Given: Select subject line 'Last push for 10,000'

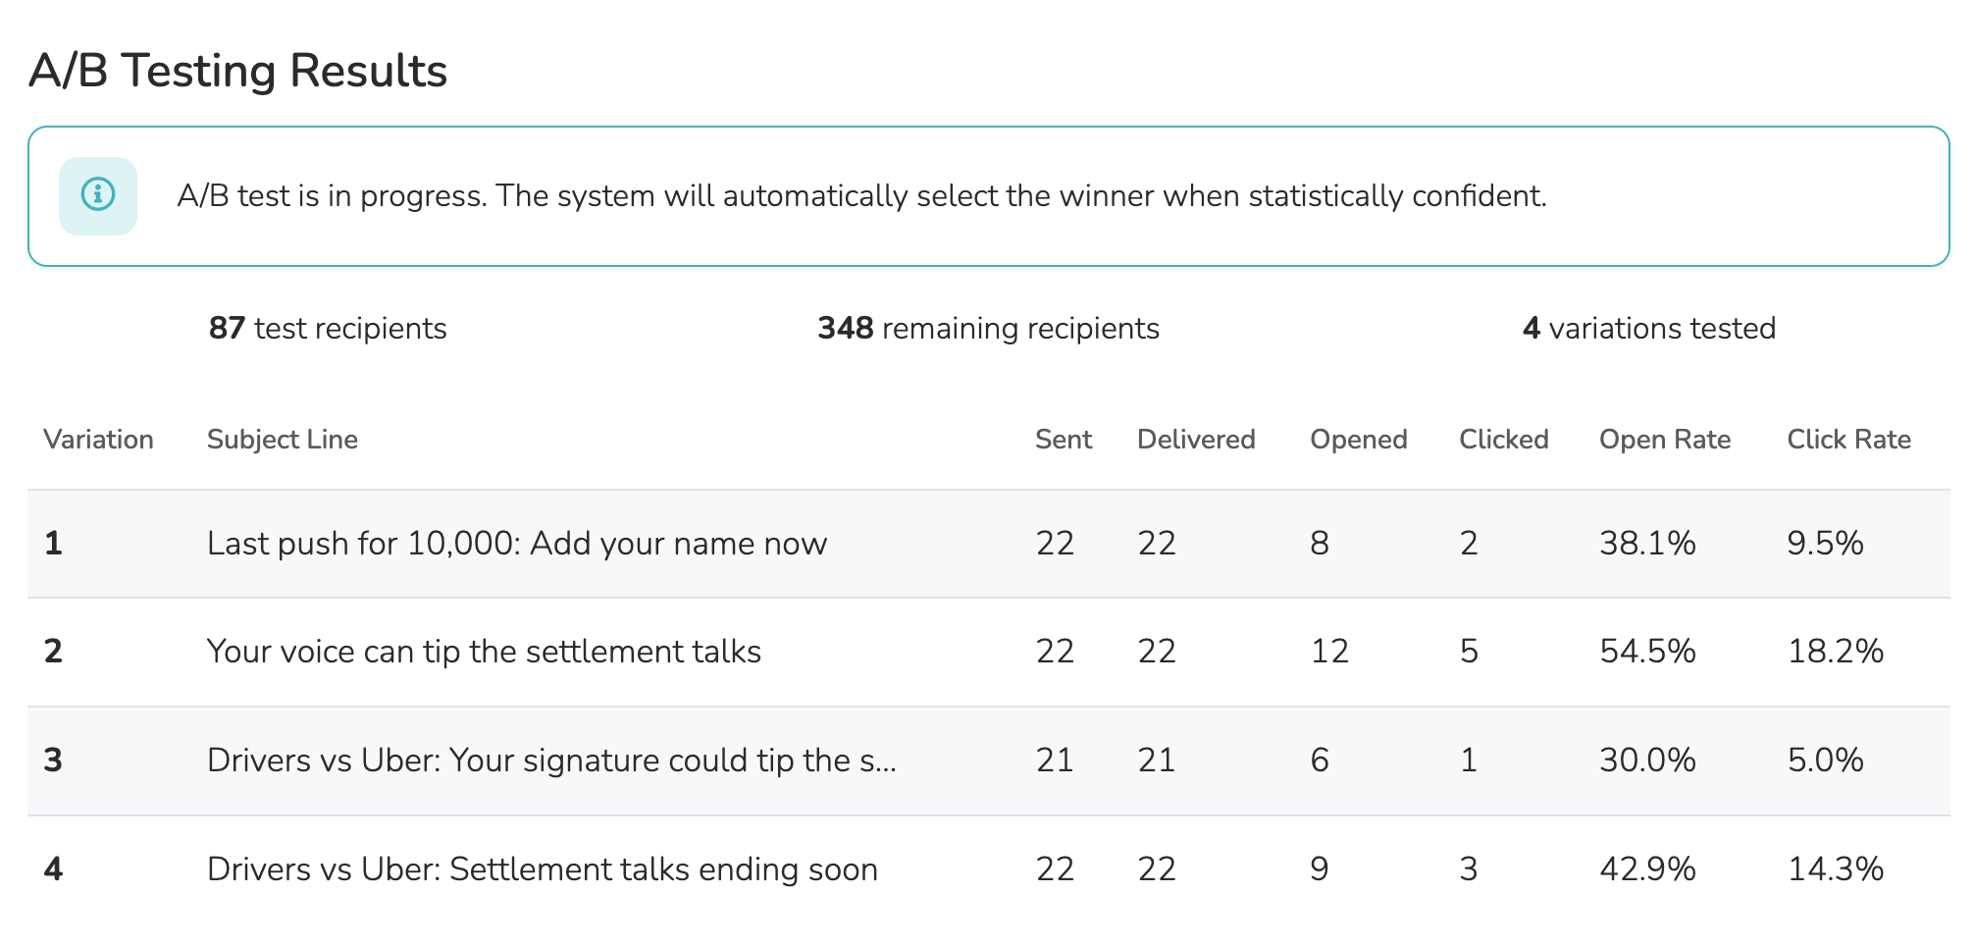Looking at the screenshot, I should (x=517, y=544).
